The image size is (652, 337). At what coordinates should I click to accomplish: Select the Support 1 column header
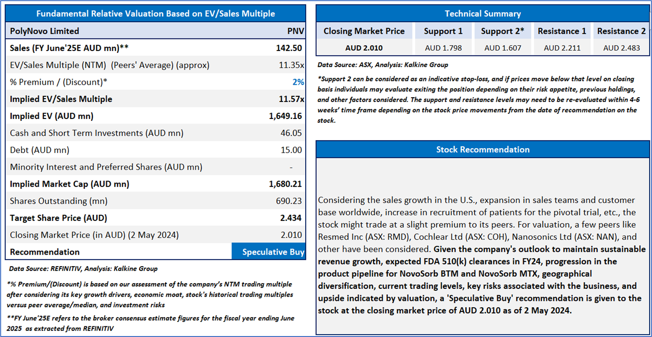click(443, 31)
